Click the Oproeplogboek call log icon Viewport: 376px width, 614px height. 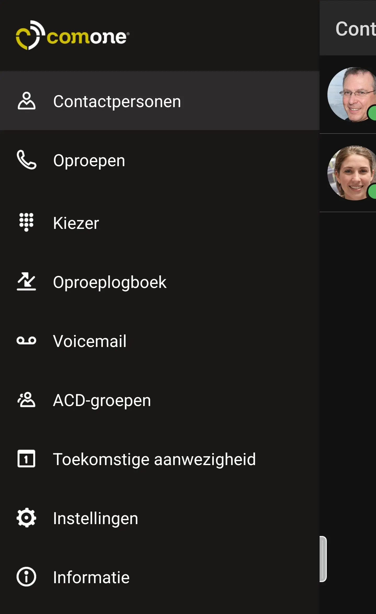pos(26,282)
